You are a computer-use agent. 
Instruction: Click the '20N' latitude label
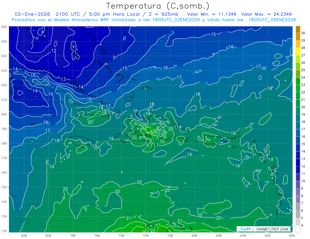(x=4, y=114)
